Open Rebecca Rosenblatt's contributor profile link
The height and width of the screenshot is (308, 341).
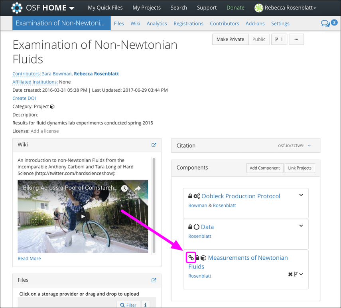tap(97, 74)
